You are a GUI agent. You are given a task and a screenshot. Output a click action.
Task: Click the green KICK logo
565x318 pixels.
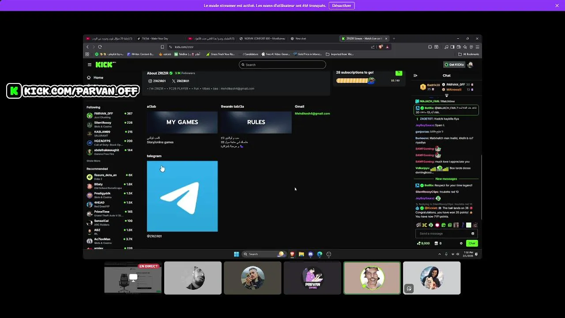pos(105,65)
